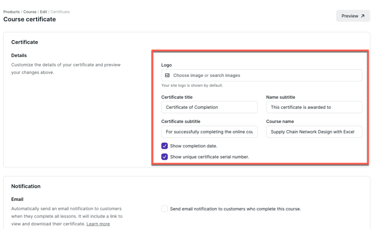Enable send email notification checkbox
The width and height of the screenshot is (374, 229).
165,209
